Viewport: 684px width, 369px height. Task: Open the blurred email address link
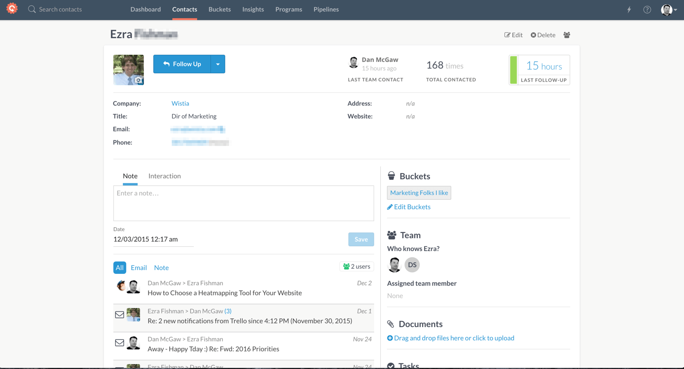[x=198, y=129]
